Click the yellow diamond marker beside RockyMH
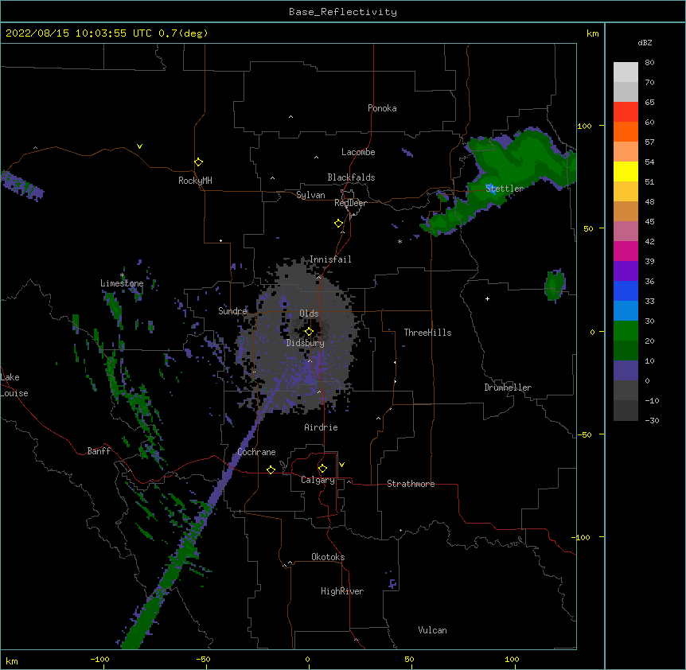Viewport: 686px width, 670px height. [198, 162]
